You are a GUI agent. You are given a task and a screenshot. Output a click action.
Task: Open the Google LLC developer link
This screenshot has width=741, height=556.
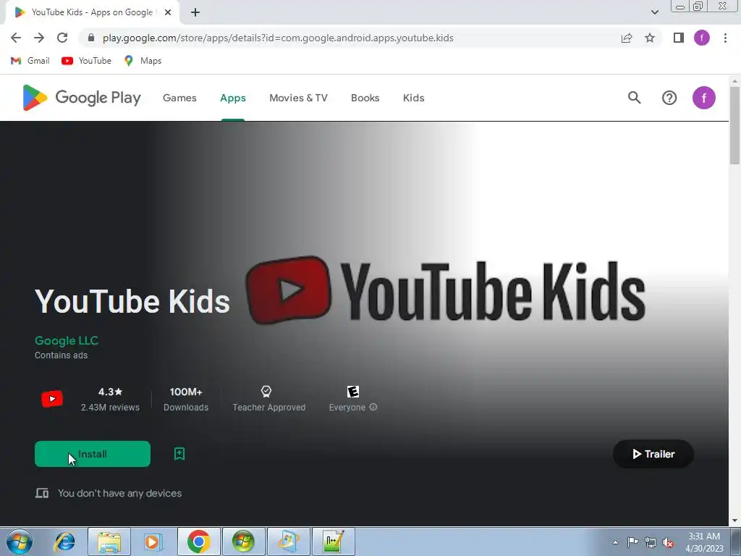67,340
